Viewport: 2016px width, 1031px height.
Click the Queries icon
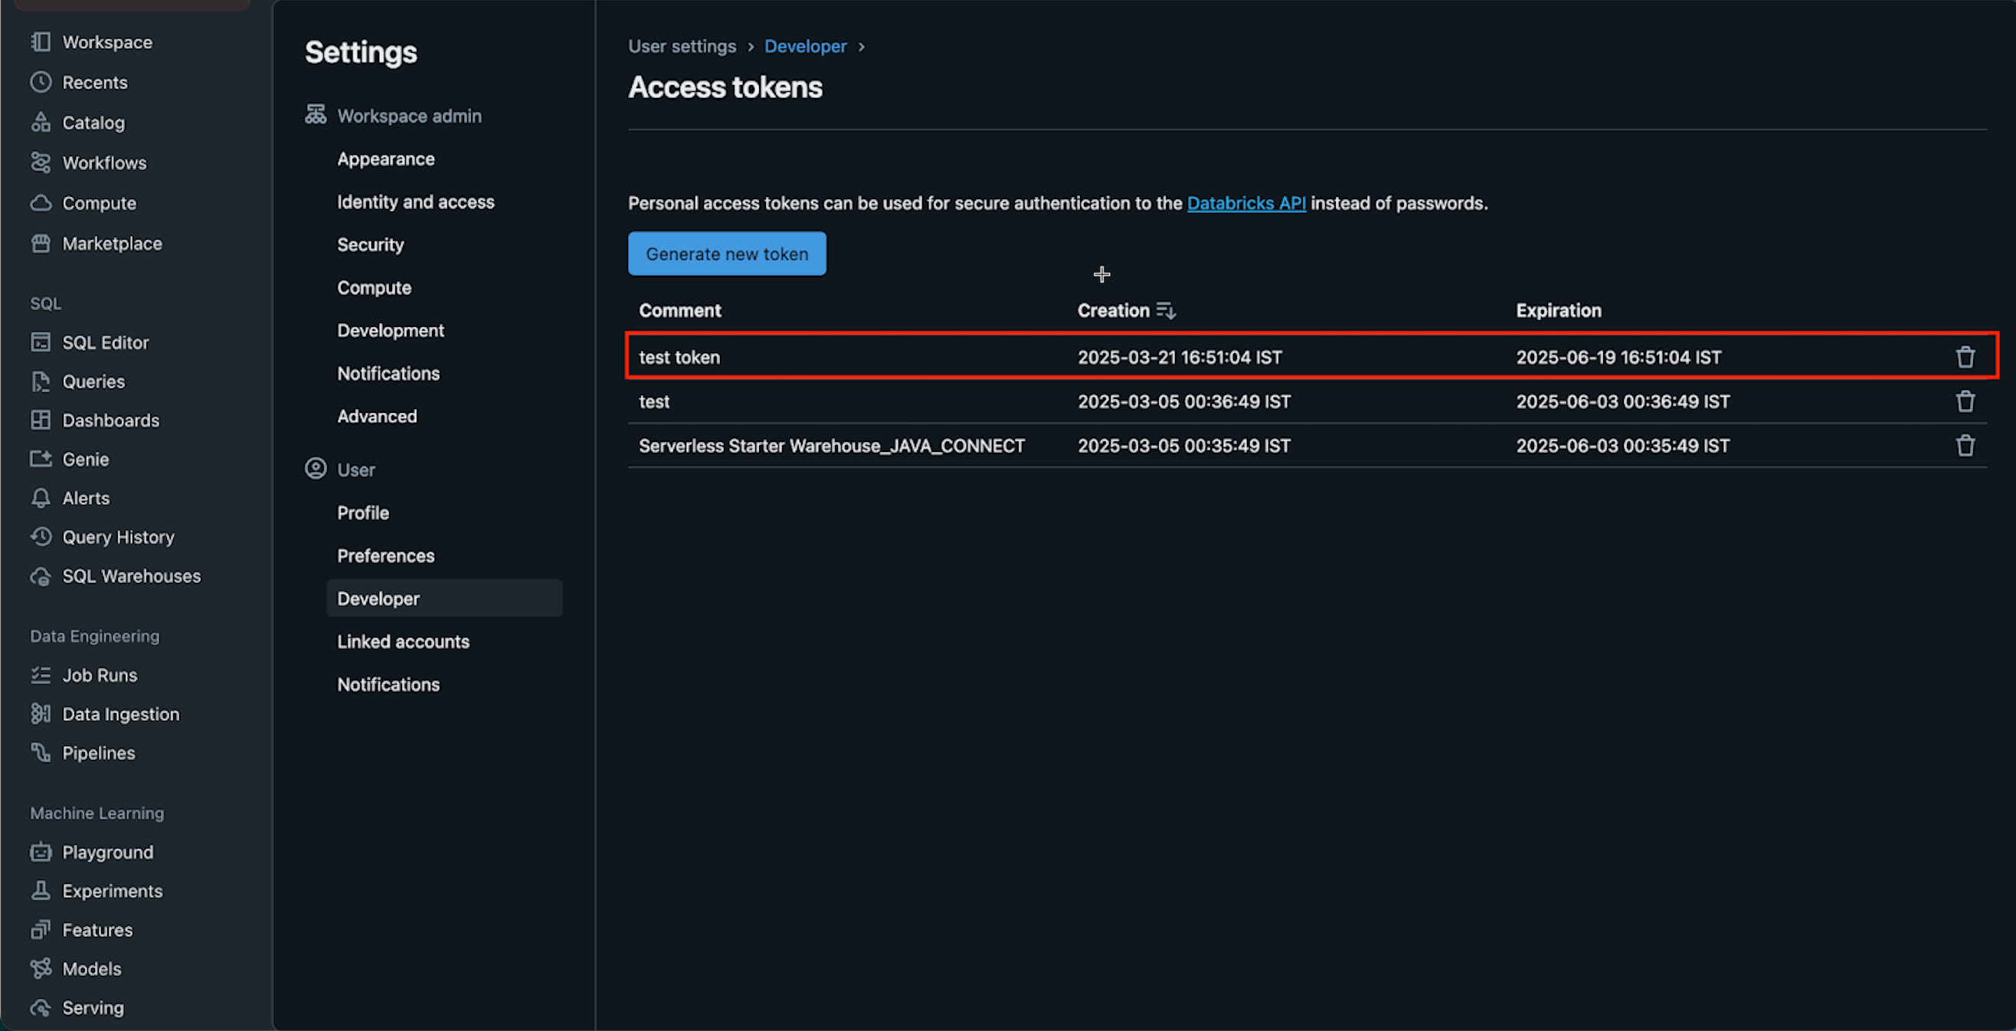(41, 381)
